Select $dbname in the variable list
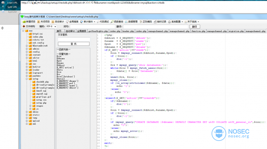 (x=61, y=59)
